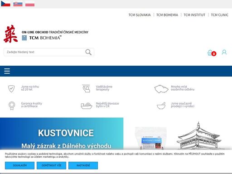This screenshot has height=174, width=232.
Task: Click 'Jsme současně prodejci i výrobci' text
Action: coord(183,105)
